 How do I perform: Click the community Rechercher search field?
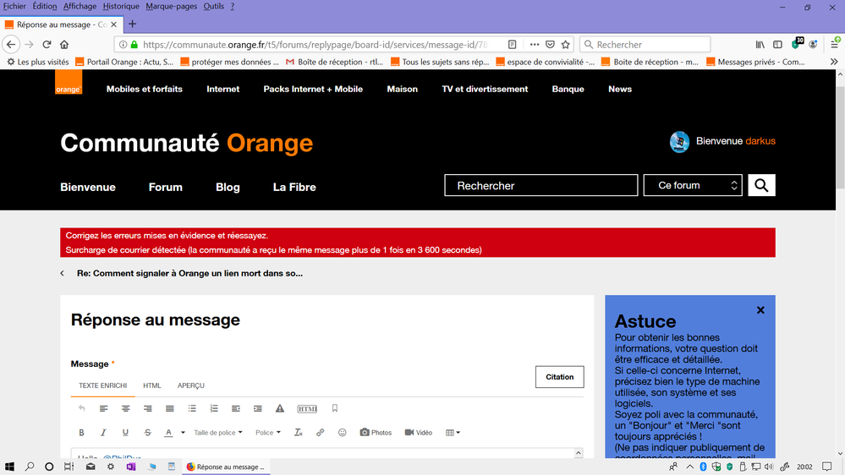(x=541, y=185)
